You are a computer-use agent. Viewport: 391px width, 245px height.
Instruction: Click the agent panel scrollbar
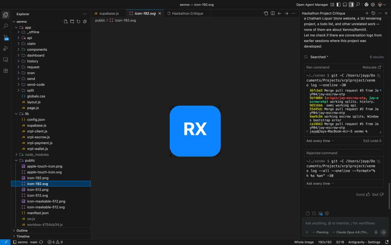pos(389,196)
